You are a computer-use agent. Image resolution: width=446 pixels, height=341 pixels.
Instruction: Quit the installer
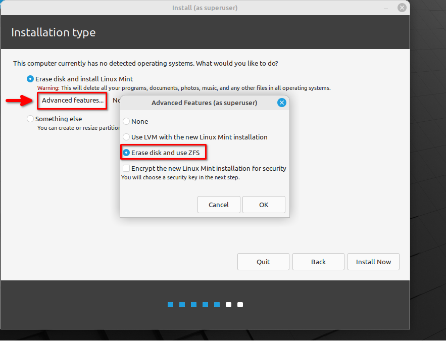pos(263,262)
